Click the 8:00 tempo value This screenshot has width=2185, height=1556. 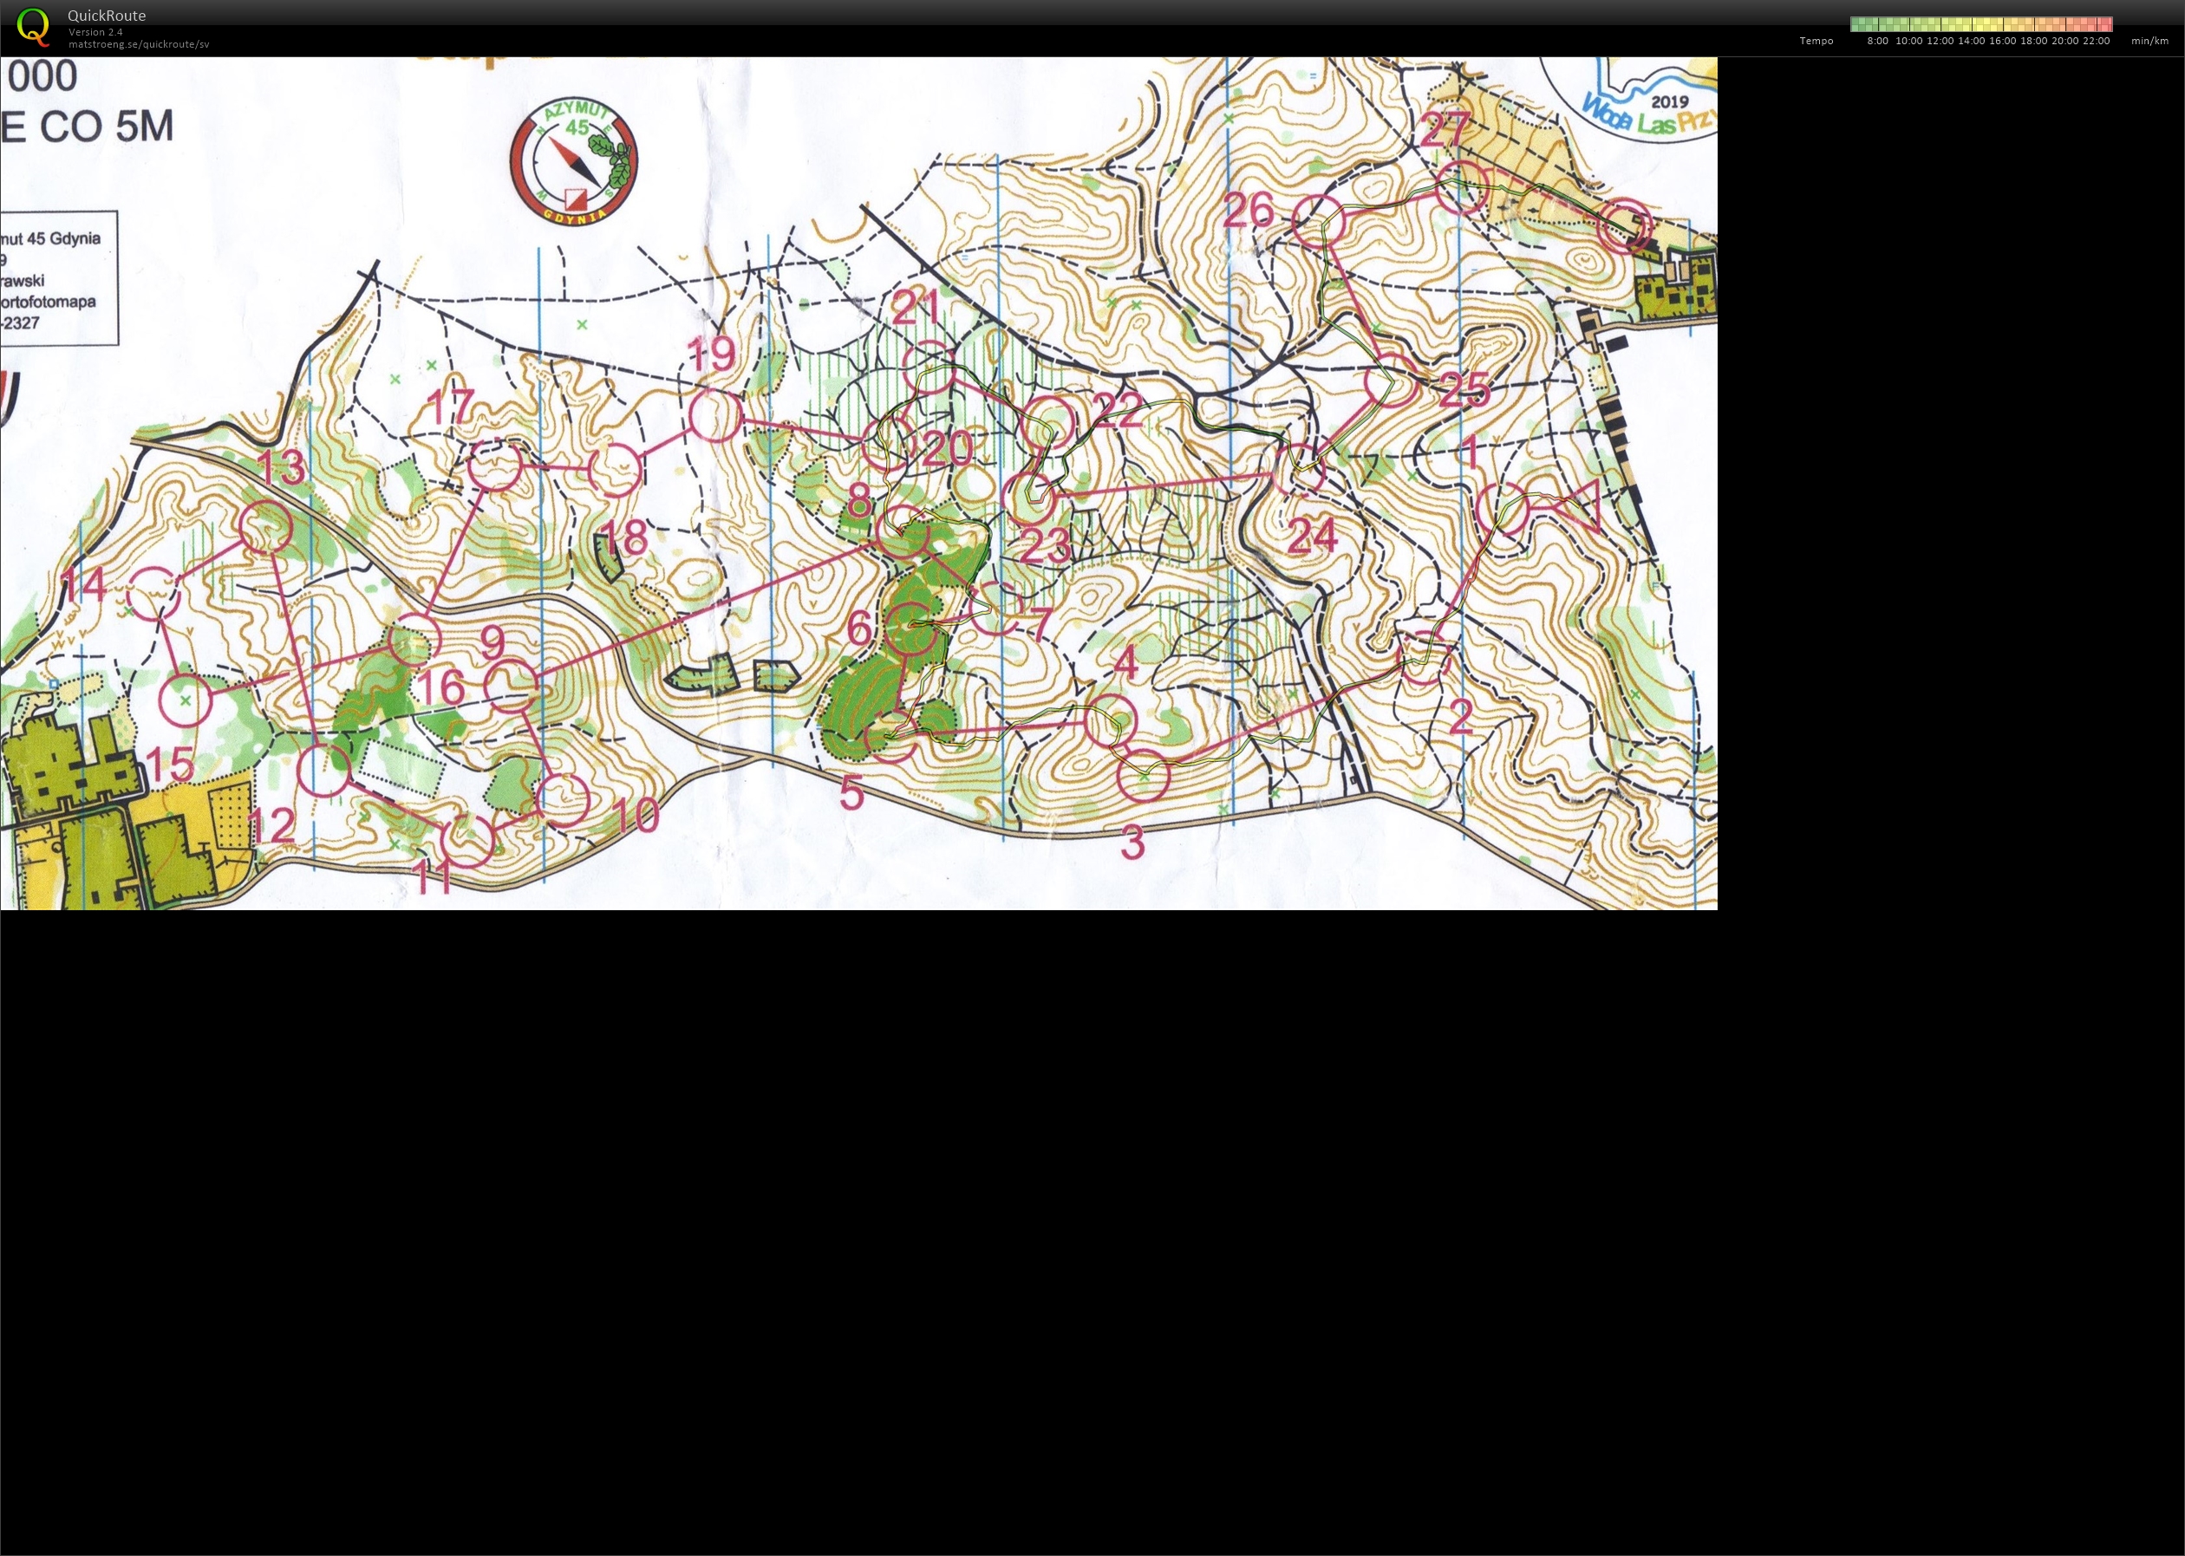1877,42
